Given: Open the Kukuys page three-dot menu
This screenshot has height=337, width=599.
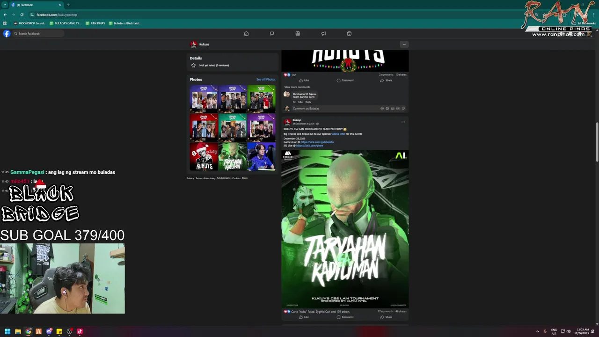Looking at the screenshot, I should (404, 44).
